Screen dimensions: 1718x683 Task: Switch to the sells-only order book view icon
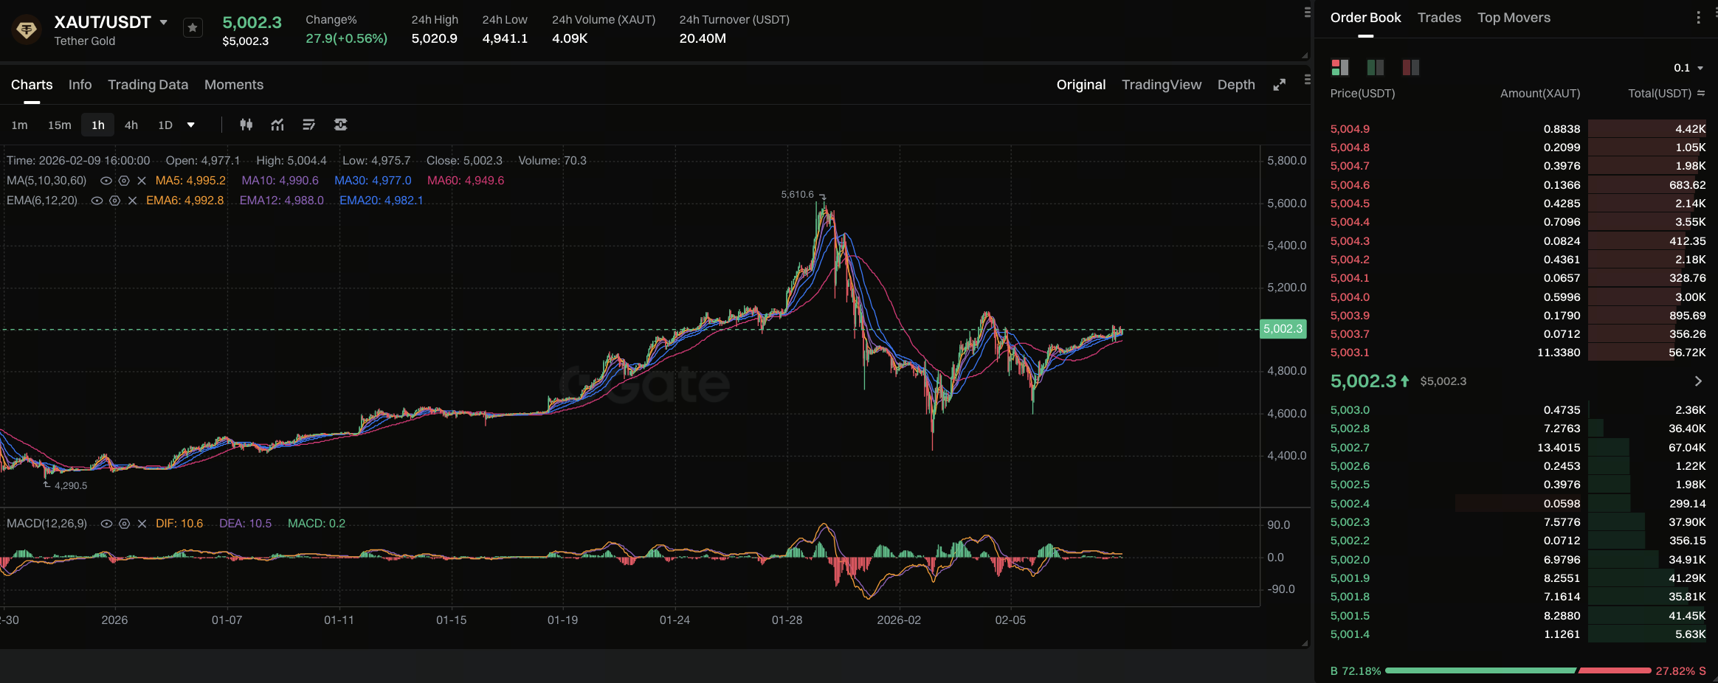coord(1410,67)
